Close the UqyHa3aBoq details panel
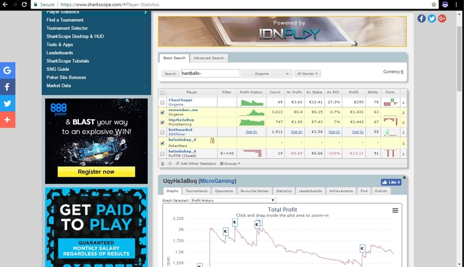Screen dimensions: 464x267 click(x=404, y=178)
